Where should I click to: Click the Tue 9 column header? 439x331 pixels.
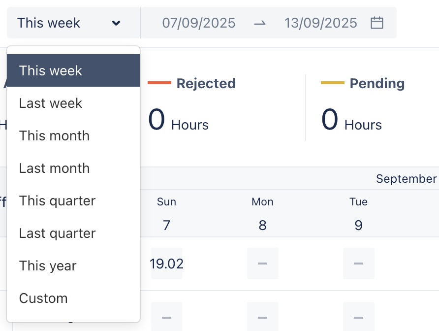pyautogui.click(x=358, y=214)
